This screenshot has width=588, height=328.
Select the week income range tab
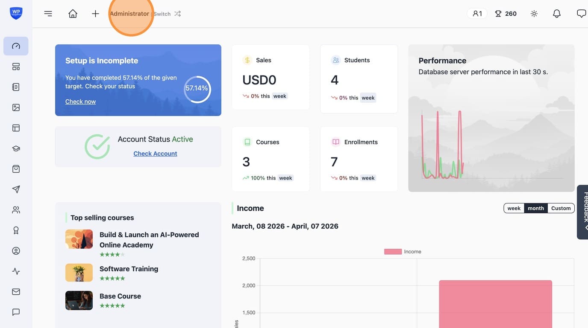coord(514,208)
